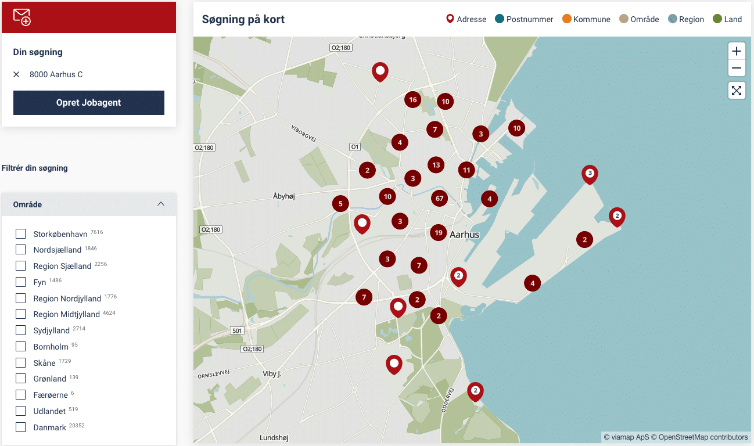Click the zoom out icon on the map
754x446 pixels.
736,68
